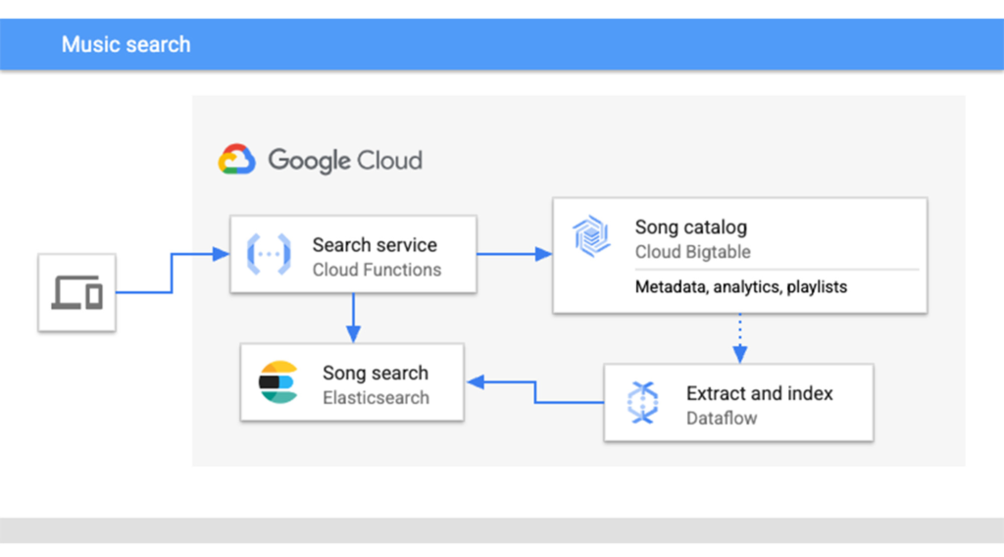1004x557 pixels.
Task: Select the Search service label
Action: (375, 245)
